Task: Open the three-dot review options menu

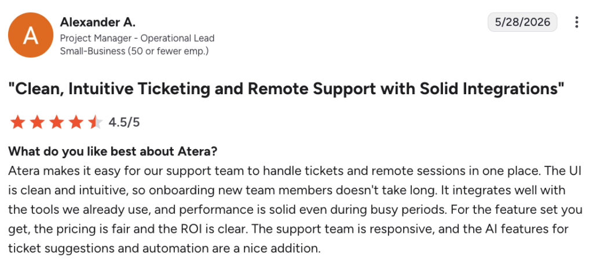Action: (576, 23)
